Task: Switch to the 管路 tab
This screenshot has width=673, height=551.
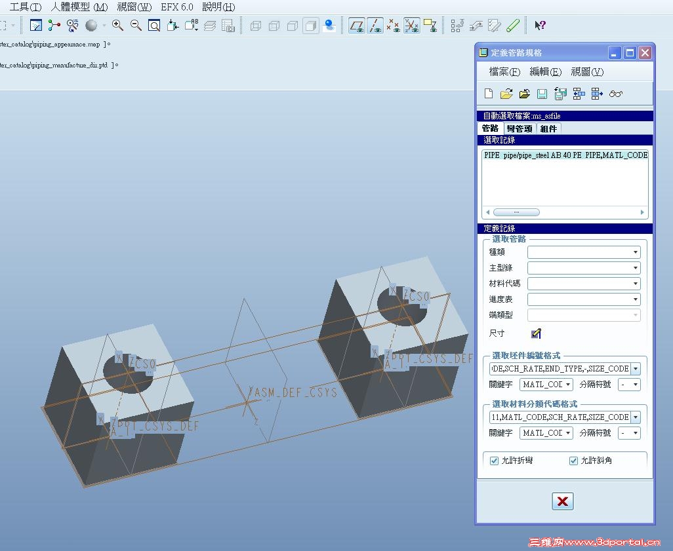Action: pos(490,128)
